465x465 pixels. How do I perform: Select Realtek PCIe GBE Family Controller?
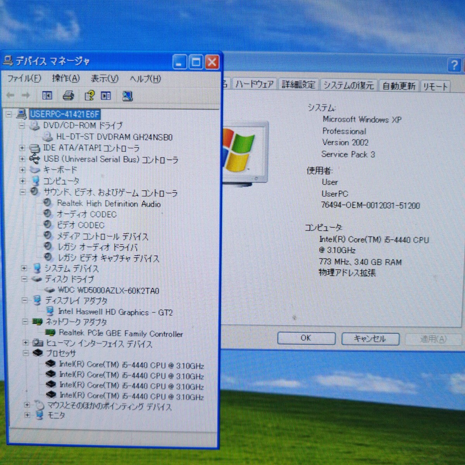pos(121,333)
